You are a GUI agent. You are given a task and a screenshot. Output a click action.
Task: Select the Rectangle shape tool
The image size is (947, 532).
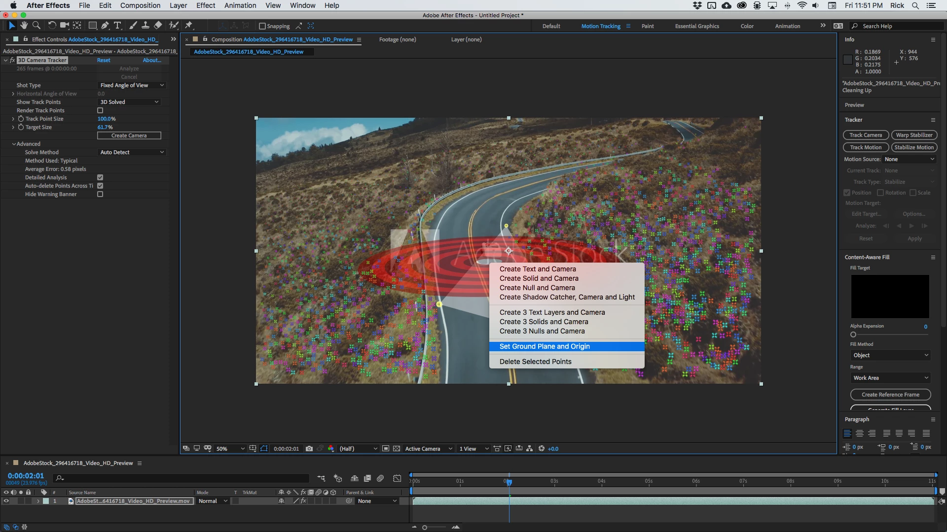click(92, 25)
